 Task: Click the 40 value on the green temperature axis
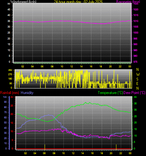135,97
